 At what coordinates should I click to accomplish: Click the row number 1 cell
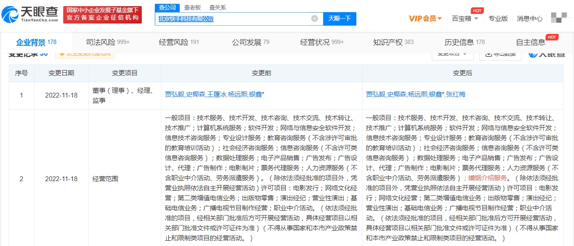[x=21, y=95]
